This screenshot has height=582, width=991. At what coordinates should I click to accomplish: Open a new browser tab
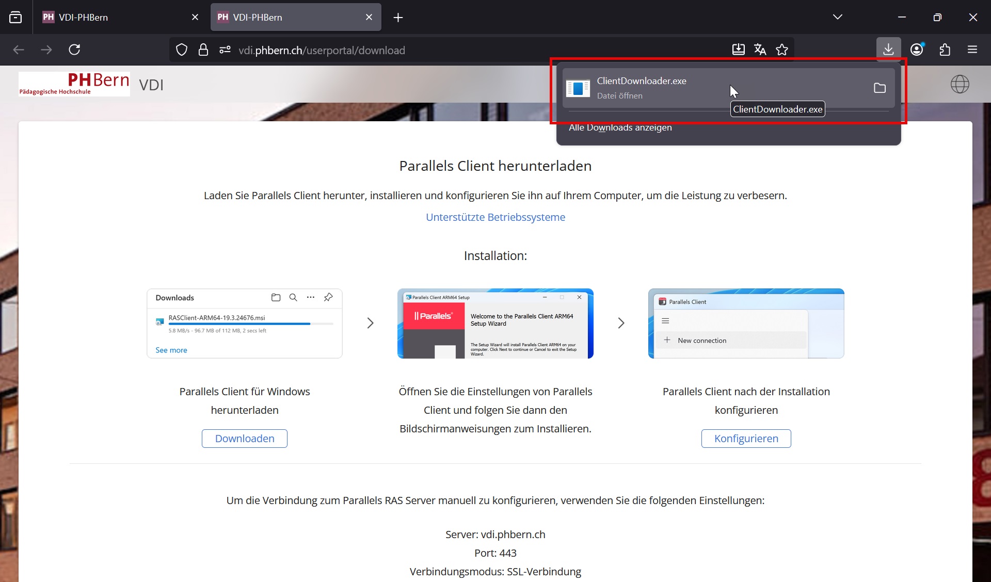(397, 18)
